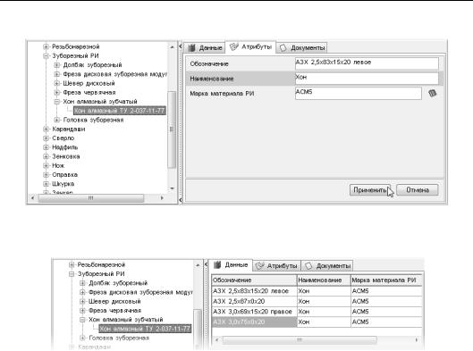
Task: Expand Головка зуборезная in the upper tree
Action: [x=56, y=120]
